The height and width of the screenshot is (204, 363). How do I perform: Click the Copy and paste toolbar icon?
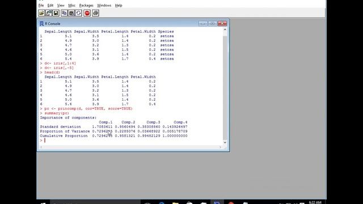point(79,13)
